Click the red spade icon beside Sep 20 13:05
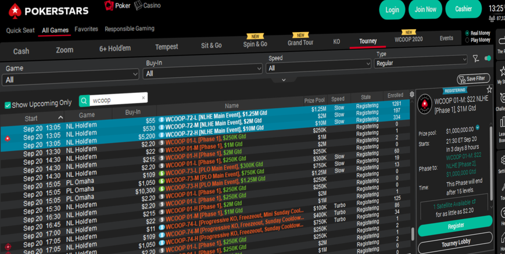 click(8, 139)
